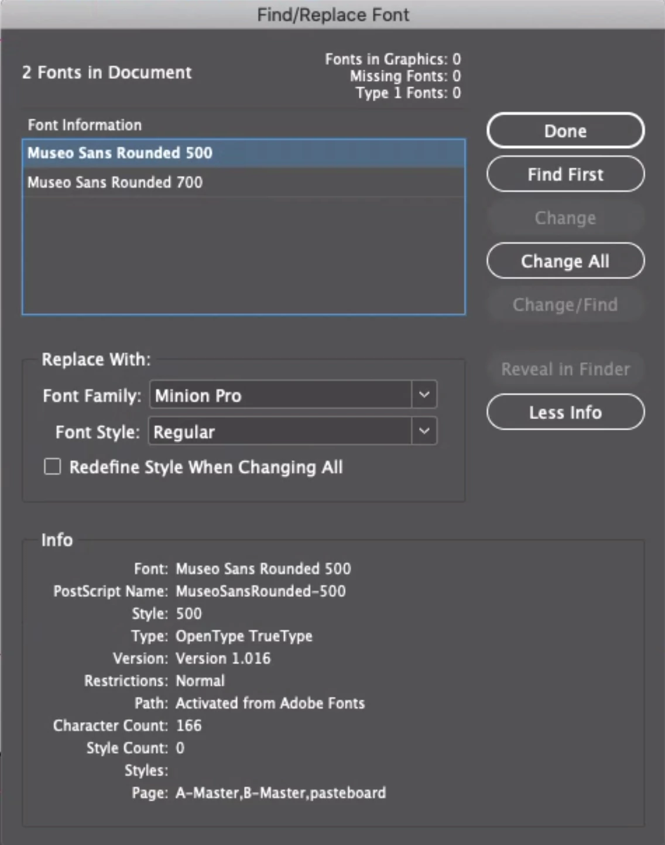Click the Restrictions value Normal
This screenshot has width=665, height=845.
pos(200,681)
